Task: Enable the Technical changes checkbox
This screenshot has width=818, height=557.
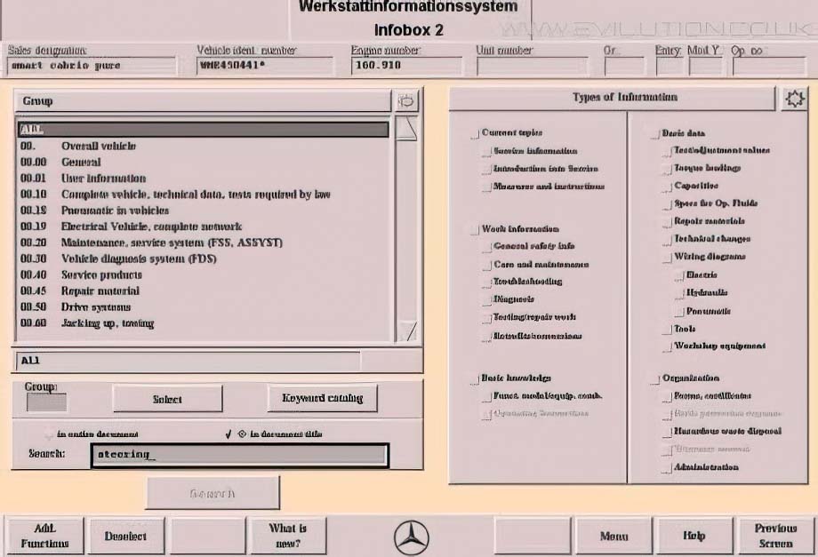Action: click(x=668, y=240)
